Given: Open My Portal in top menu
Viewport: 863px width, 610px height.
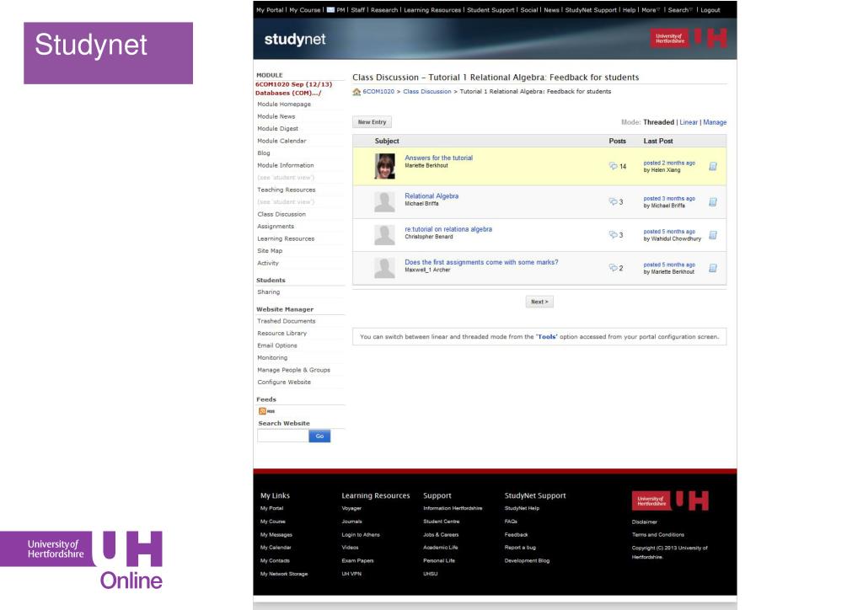Looking at the screenshot, I should 270,10.
